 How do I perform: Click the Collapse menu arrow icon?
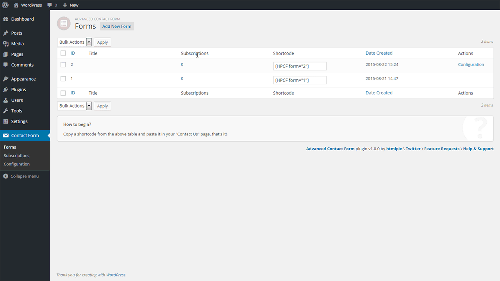tap(5, 176)
